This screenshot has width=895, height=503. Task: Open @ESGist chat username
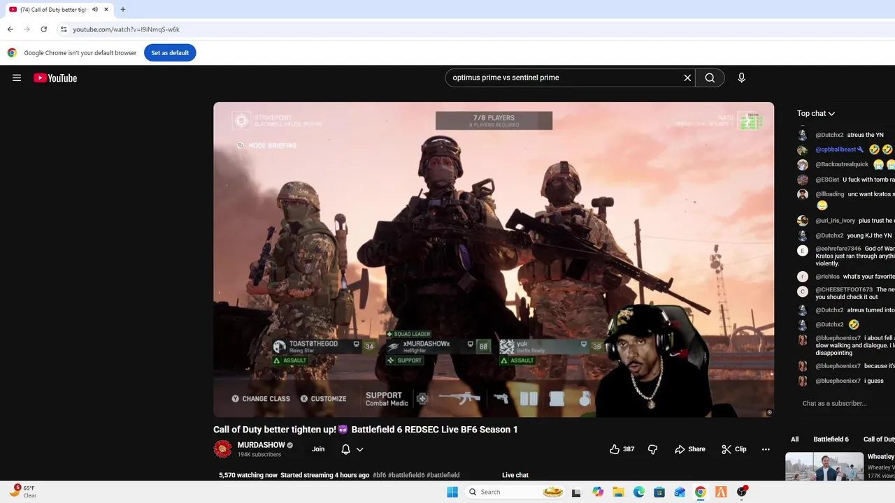click(827, 180)
